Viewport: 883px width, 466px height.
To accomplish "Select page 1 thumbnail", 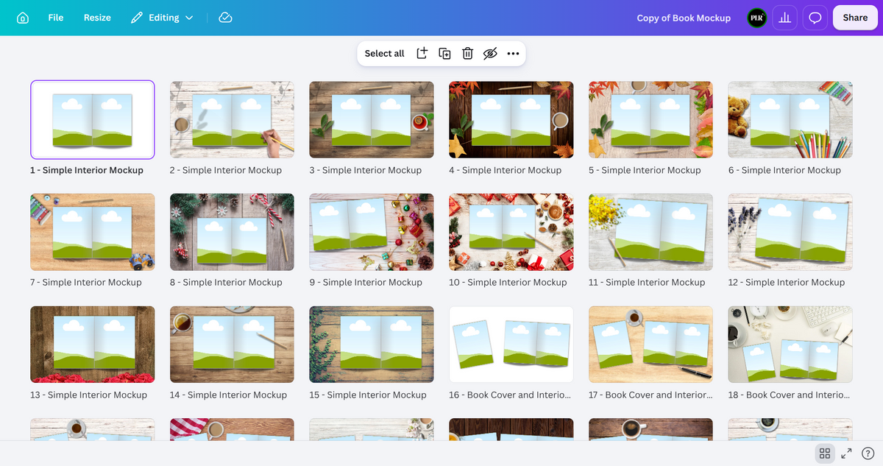I will point(93,119).
